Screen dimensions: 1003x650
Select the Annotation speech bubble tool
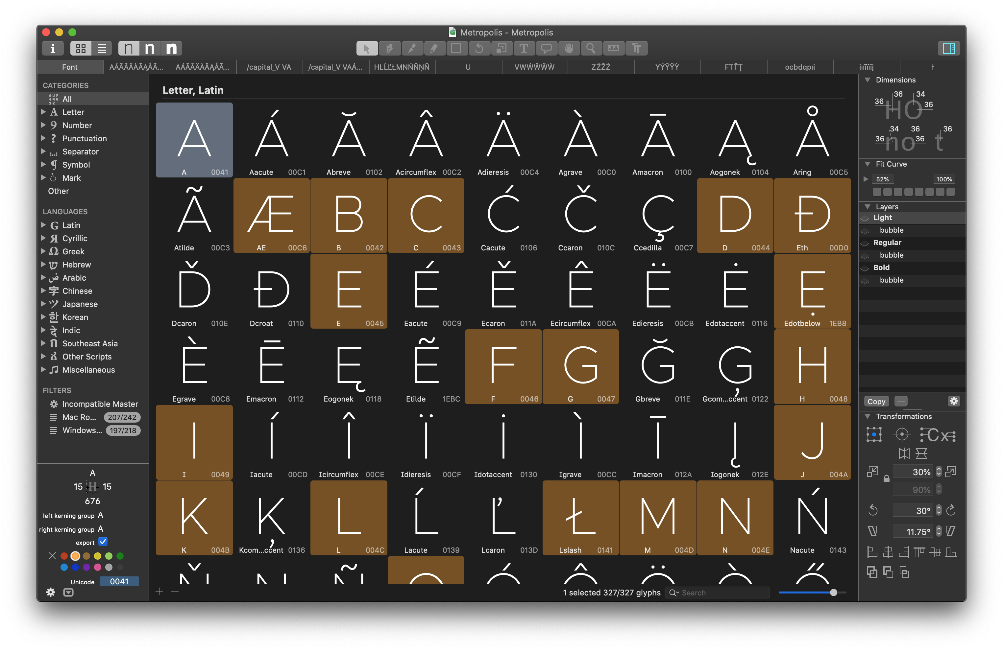[x=547, y=48]
